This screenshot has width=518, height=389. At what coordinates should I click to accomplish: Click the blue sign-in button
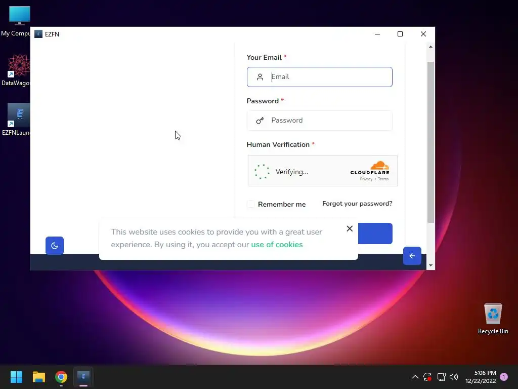[x=375, y=234]
